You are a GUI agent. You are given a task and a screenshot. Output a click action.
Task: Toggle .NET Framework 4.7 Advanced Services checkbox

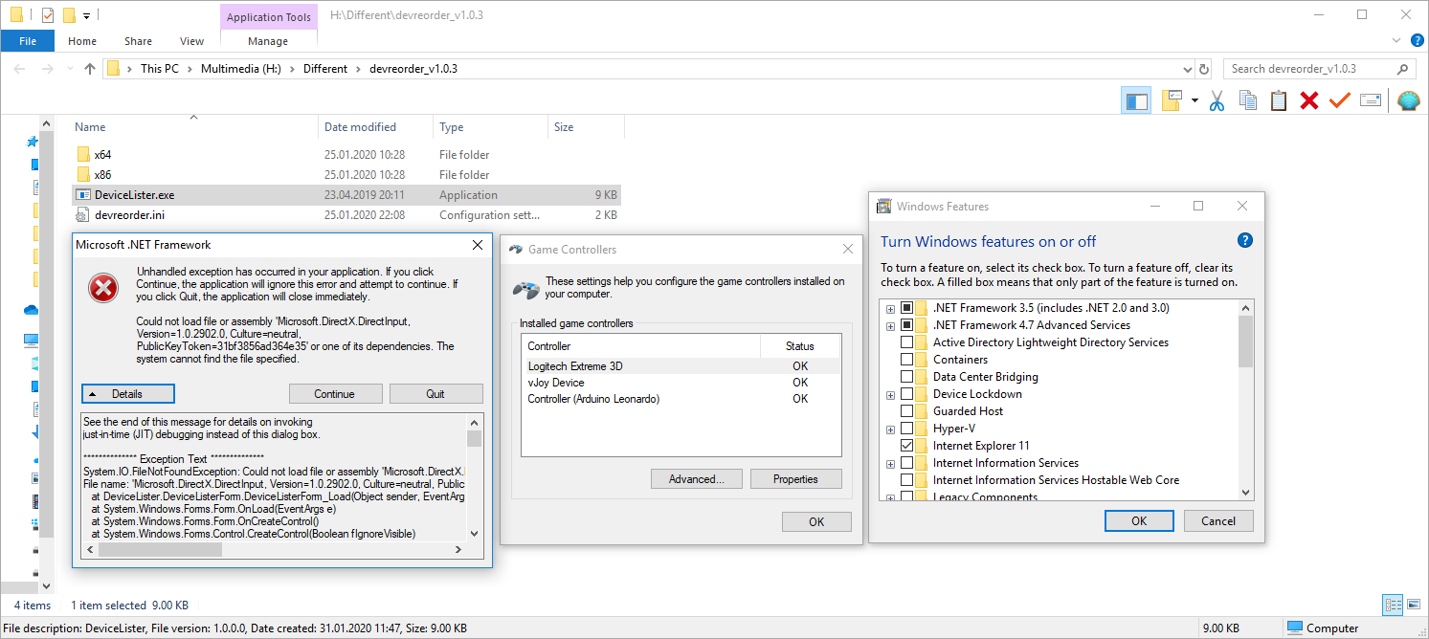(906, 325)
